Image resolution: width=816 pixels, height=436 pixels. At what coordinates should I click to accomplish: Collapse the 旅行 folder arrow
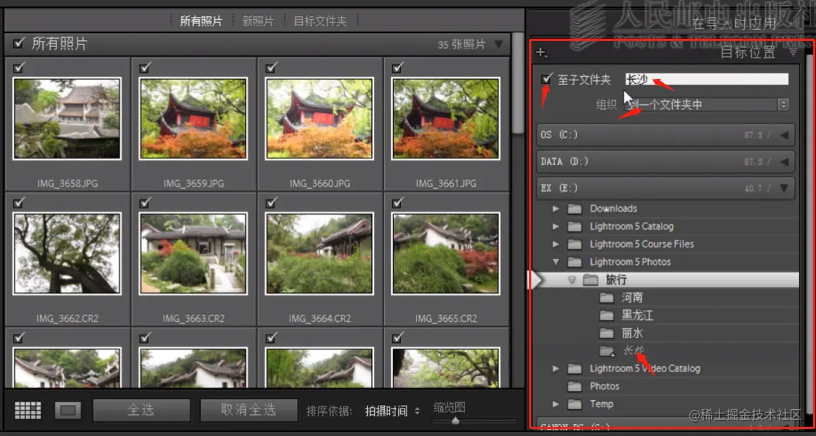click(572, 280)
